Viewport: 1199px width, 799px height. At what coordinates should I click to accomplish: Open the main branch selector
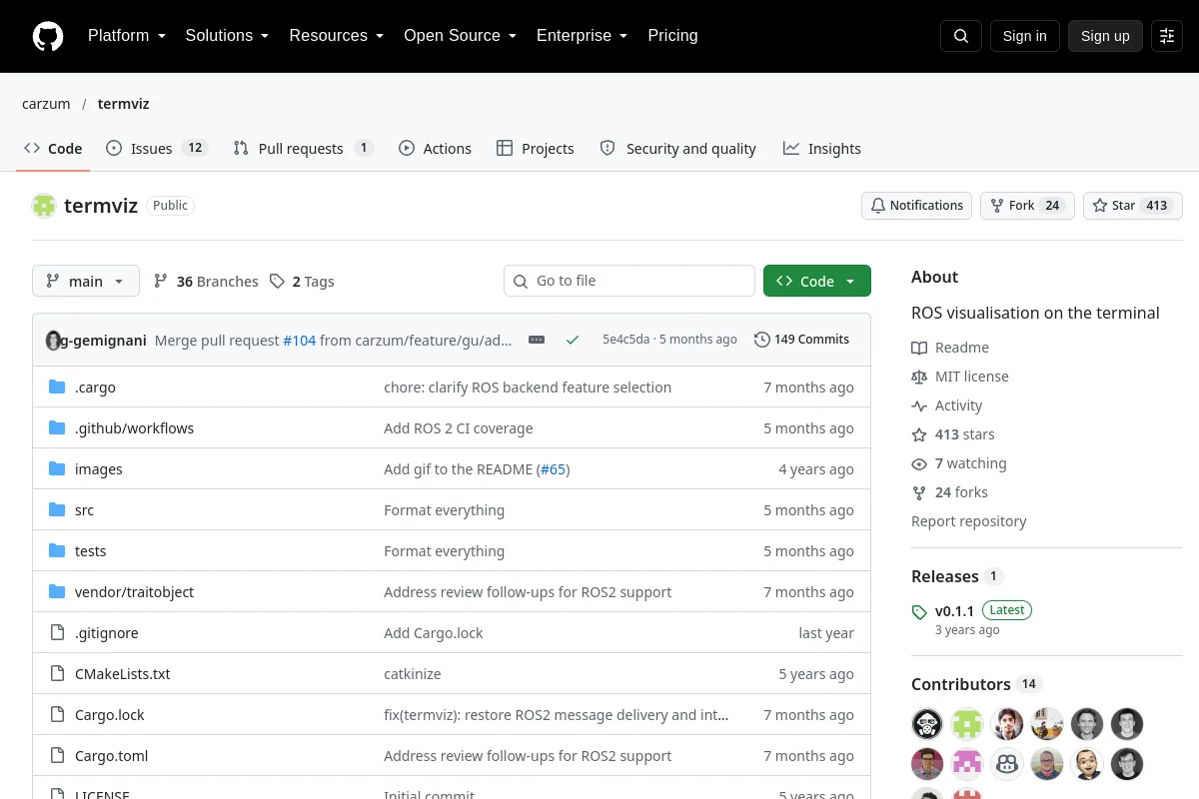tap(86, 282)
